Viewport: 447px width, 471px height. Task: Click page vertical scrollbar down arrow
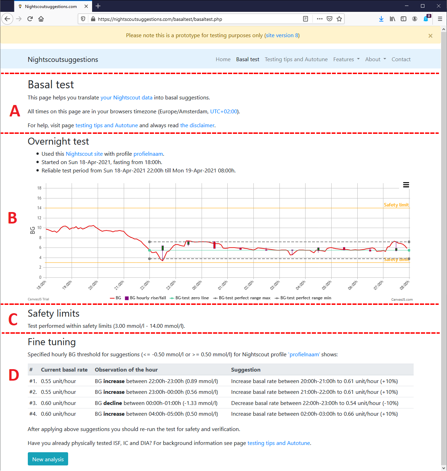coord(444,468)
